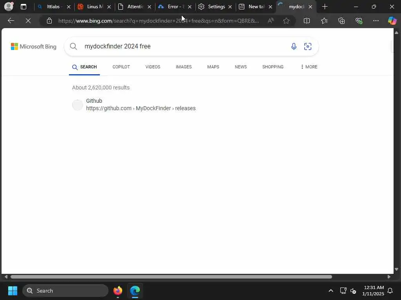Go to Microsoft Bing home logo

(34, 46)
